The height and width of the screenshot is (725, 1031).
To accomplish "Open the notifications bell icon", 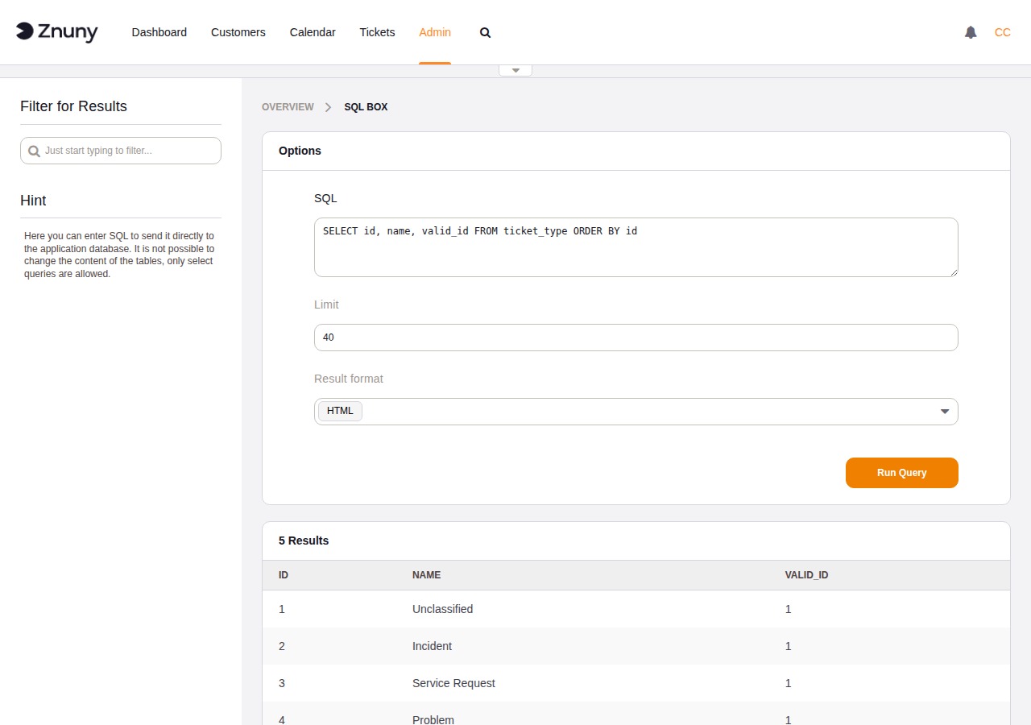I will 971,32.
